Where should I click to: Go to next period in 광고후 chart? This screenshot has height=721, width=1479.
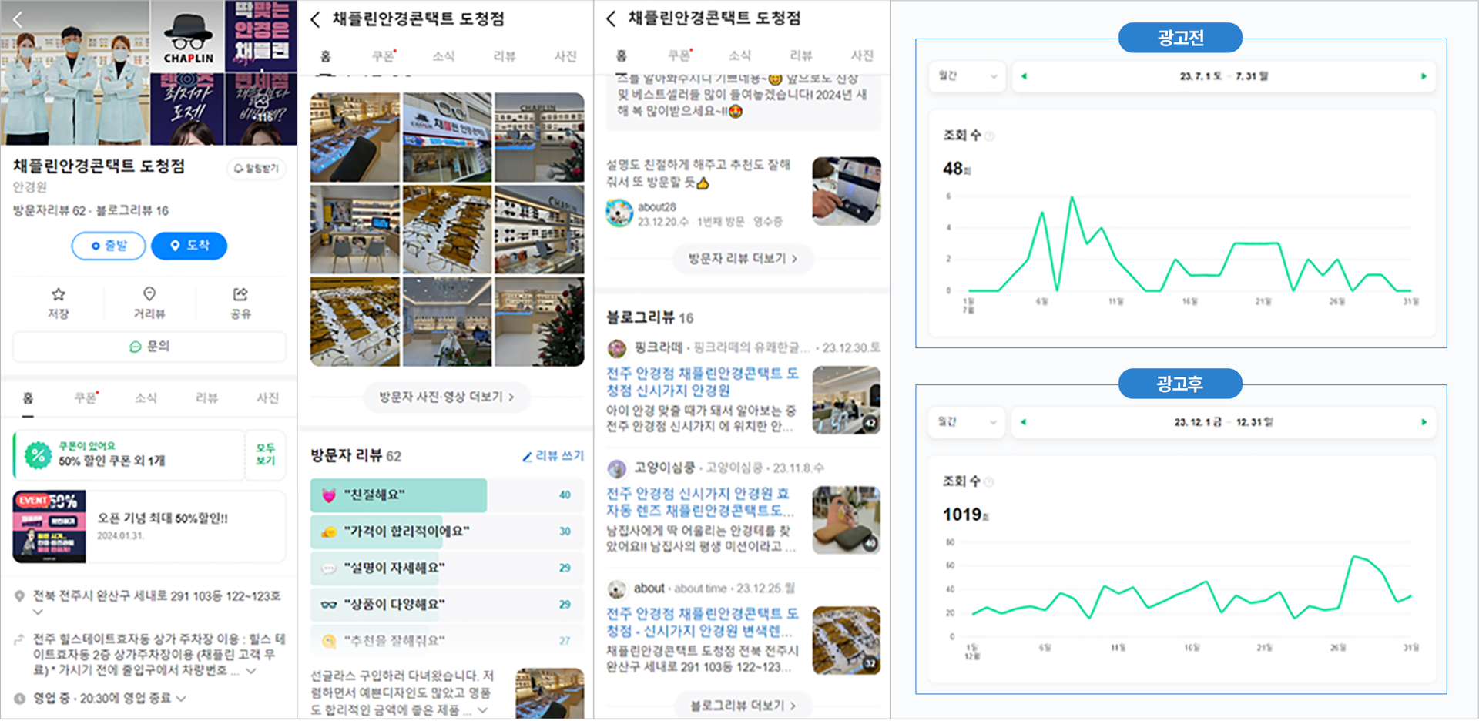tap(1424, 422)
